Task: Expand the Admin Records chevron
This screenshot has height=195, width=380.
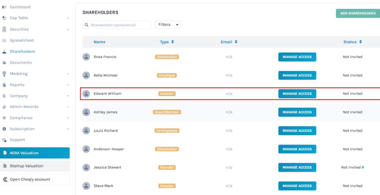Action: coord(68,107)
